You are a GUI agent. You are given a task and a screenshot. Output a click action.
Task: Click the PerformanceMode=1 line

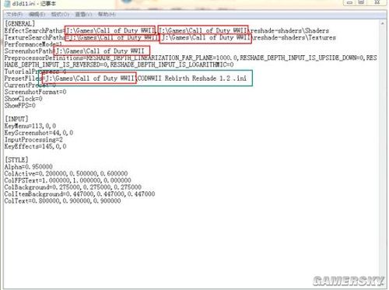[33, 44]
